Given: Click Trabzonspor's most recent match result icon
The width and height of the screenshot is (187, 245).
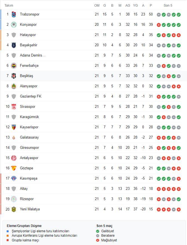Looking at the screenshot, I should click(x=179, y=15).
